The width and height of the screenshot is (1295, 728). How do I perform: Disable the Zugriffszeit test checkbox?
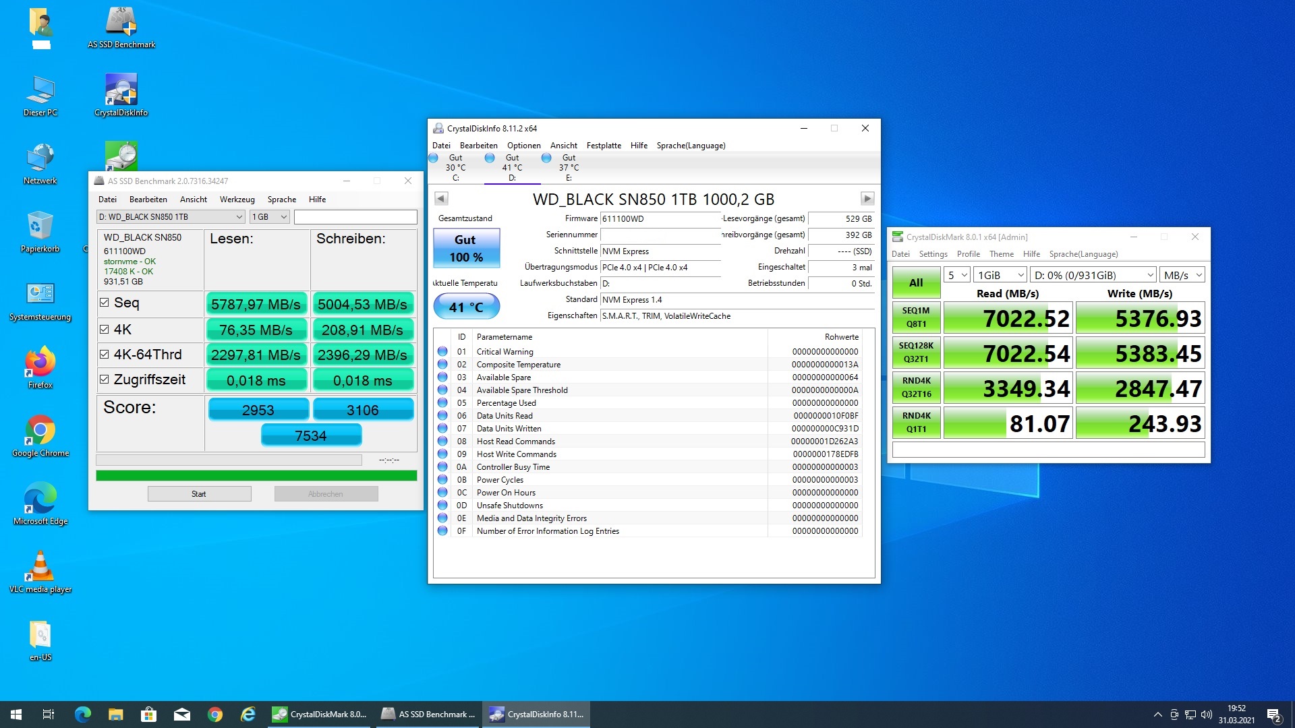point(105,380)
